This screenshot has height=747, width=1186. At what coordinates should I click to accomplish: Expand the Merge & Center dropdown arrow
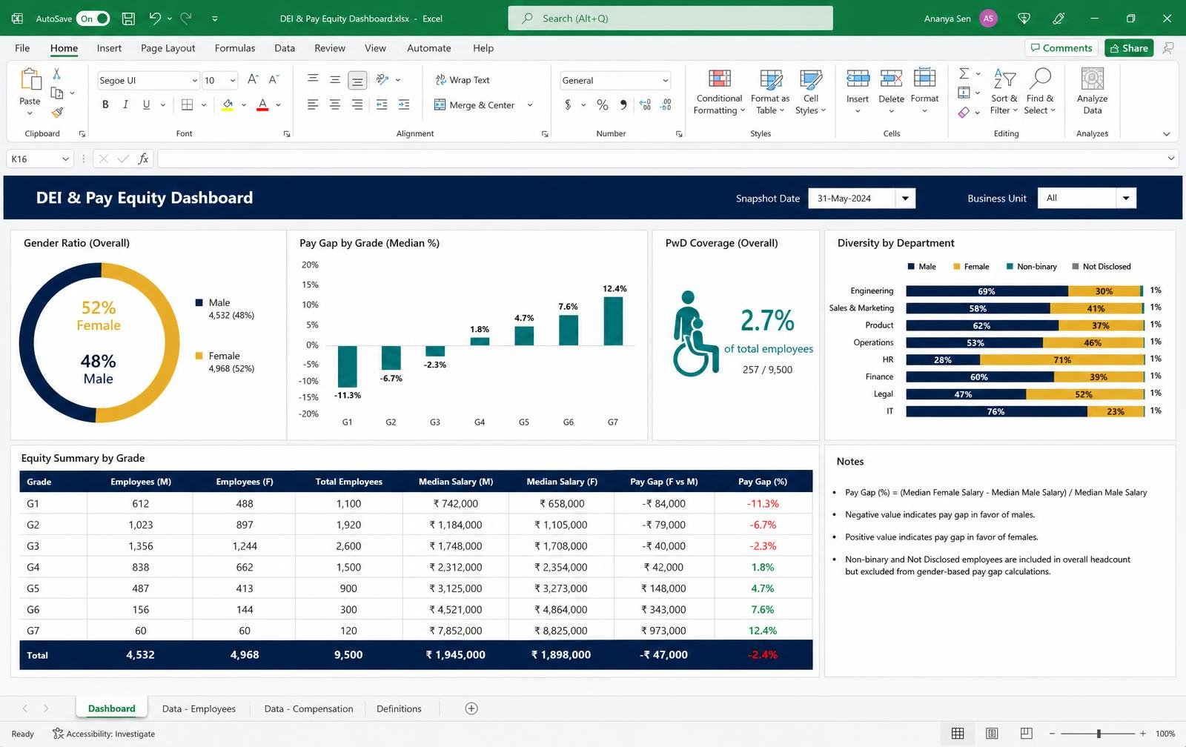point(530,105)
